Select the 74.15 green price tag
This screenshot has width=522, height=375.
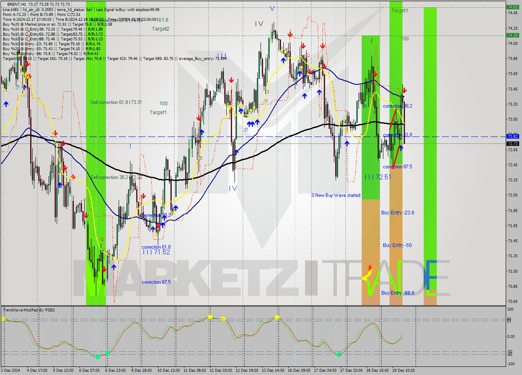click(512, 35)
